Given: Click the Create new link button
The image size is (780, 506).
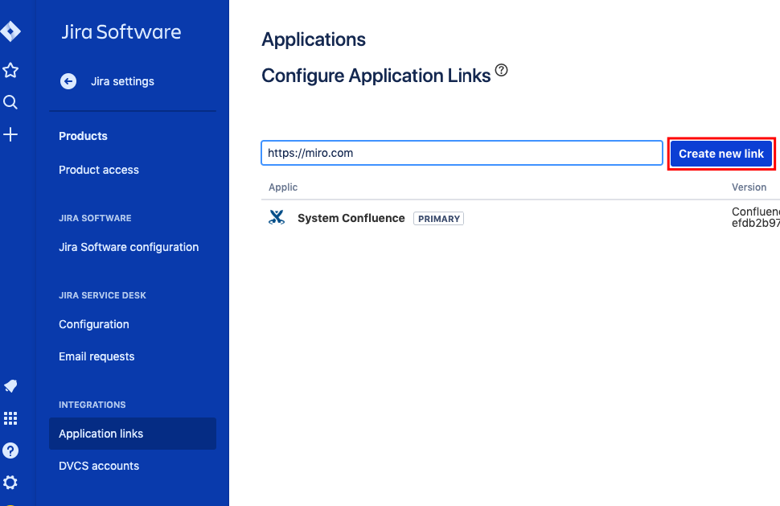Looking at the screenshot, I should coord(720,154).
